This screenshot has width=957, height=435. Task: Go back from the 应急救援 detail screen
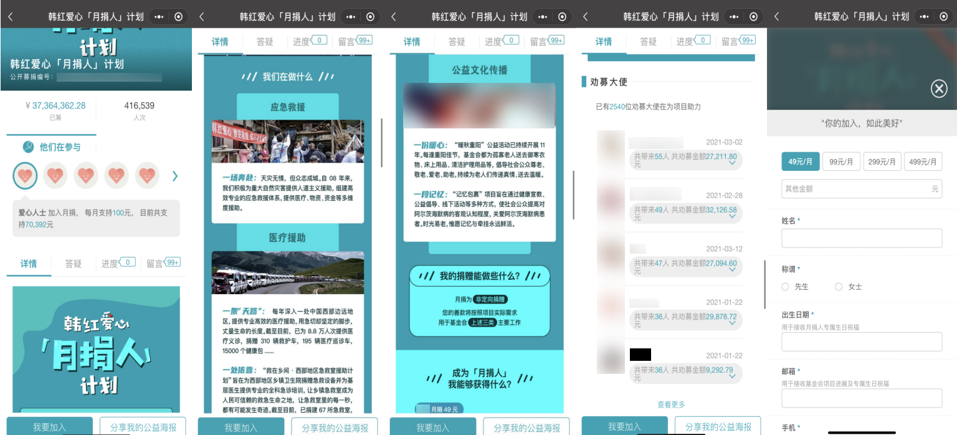click(202, 17)
